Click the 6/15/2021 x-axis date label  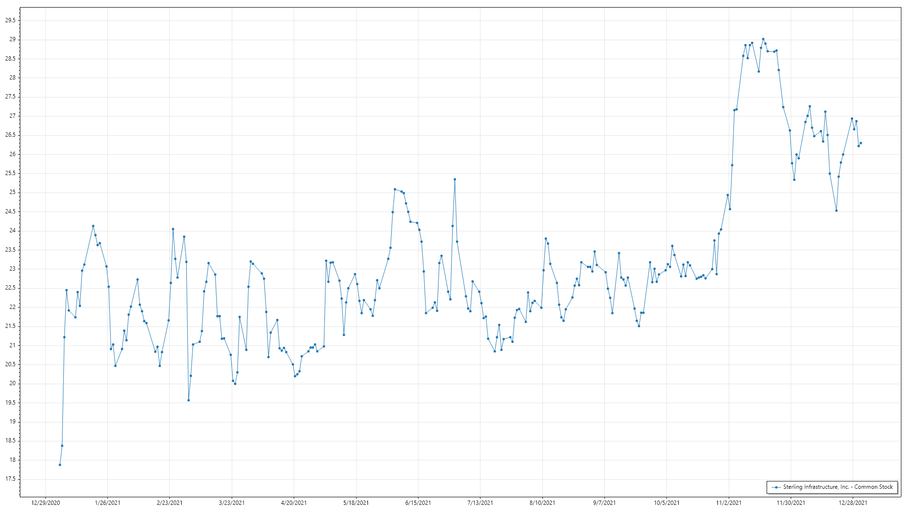point(418,502)
